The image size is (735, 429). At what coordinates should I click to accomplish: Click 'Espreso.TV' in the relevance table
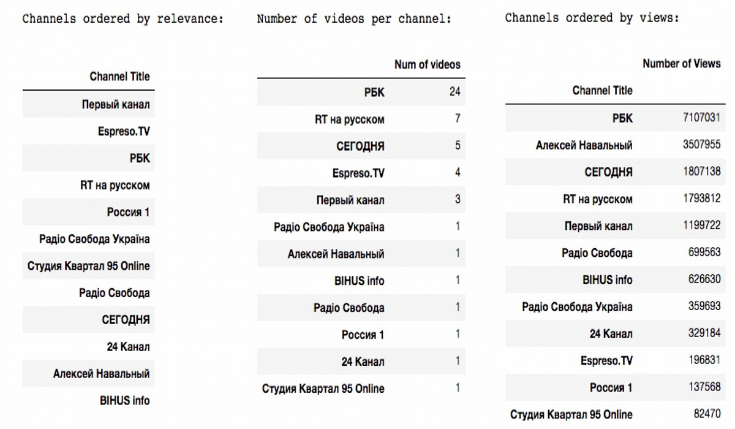tap(124, 131)
